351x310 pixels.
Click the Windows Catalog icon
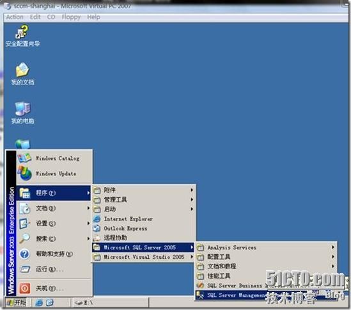point(24,158)
